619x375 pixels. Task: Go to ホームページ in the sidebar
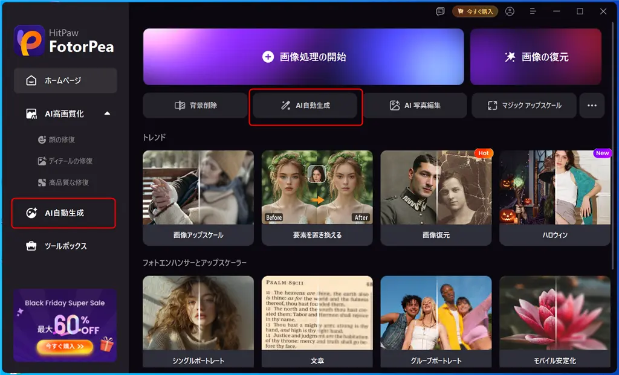pyautogui.click(x=54, y=80)
